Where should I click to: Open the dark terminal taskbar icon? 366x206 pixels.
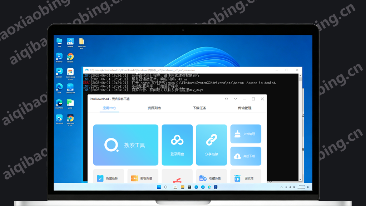pos(189,187)
